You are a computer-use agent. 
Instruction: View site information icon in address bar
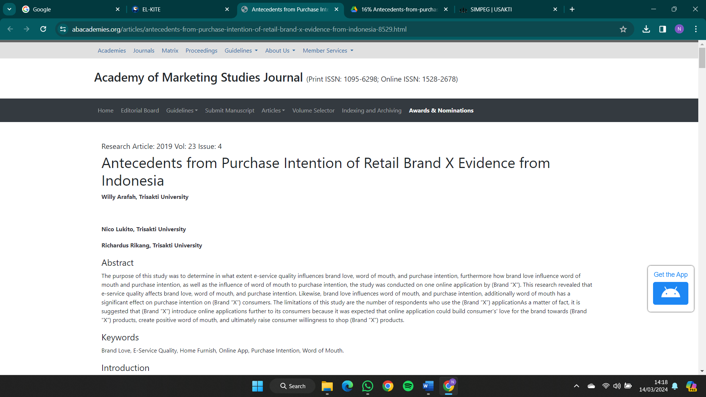(x=63, y=29)
